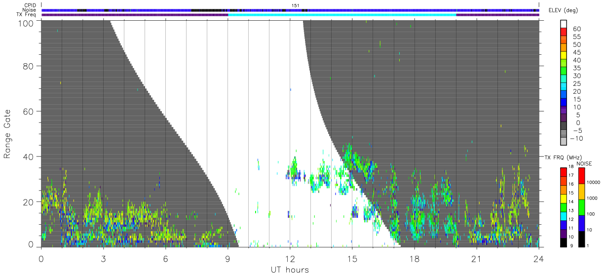Click the ELEV colorbar label '55'
Viewport: 606px width, 280px height.
click(576, 37)
